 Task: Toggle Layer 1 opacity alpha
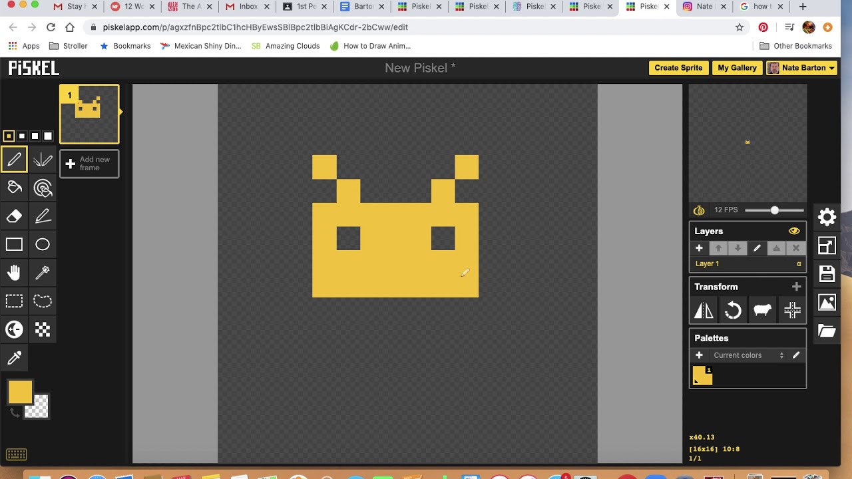pyautogui.click(x=799, y=264)
